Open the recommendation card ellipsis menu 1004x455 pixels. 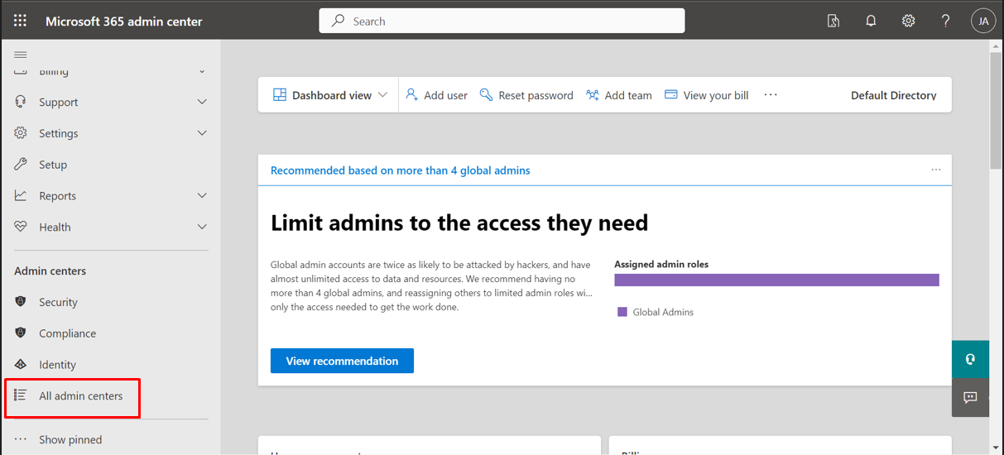[x=936, y=170]
